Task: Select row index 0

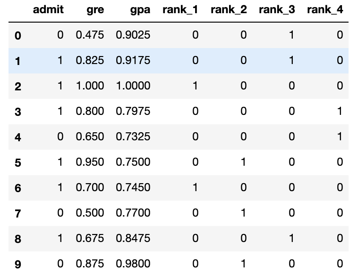Action: (x=18, y=36)
